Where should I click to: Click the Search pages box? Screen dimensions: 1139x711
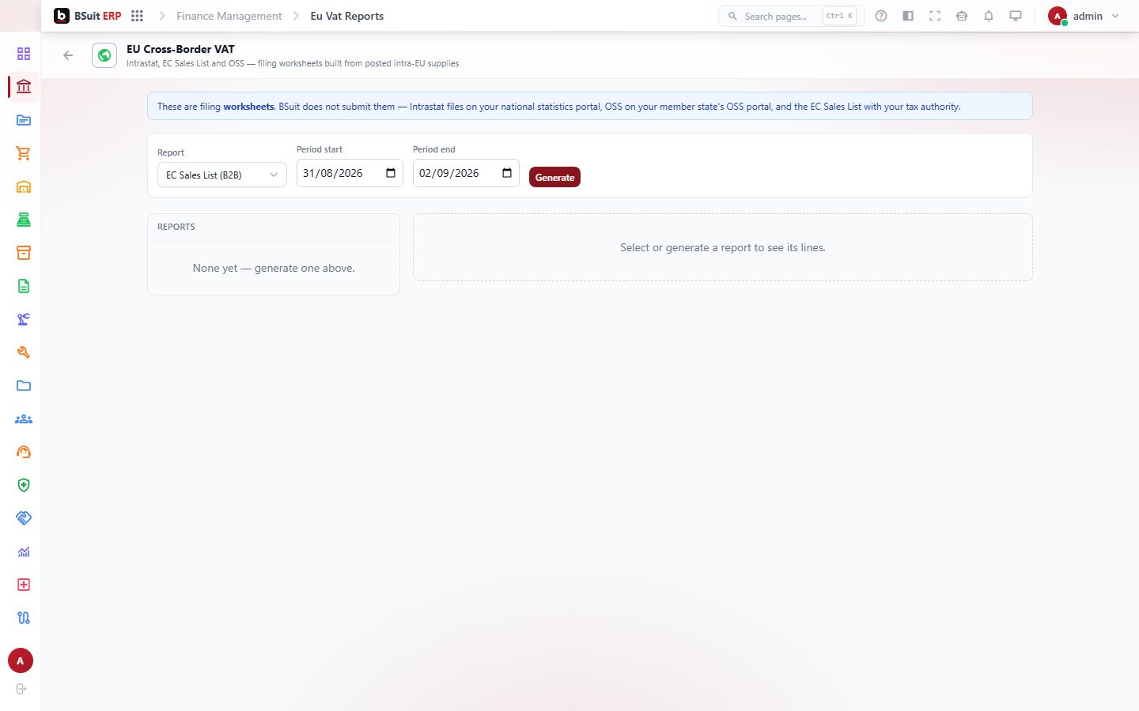791,16
